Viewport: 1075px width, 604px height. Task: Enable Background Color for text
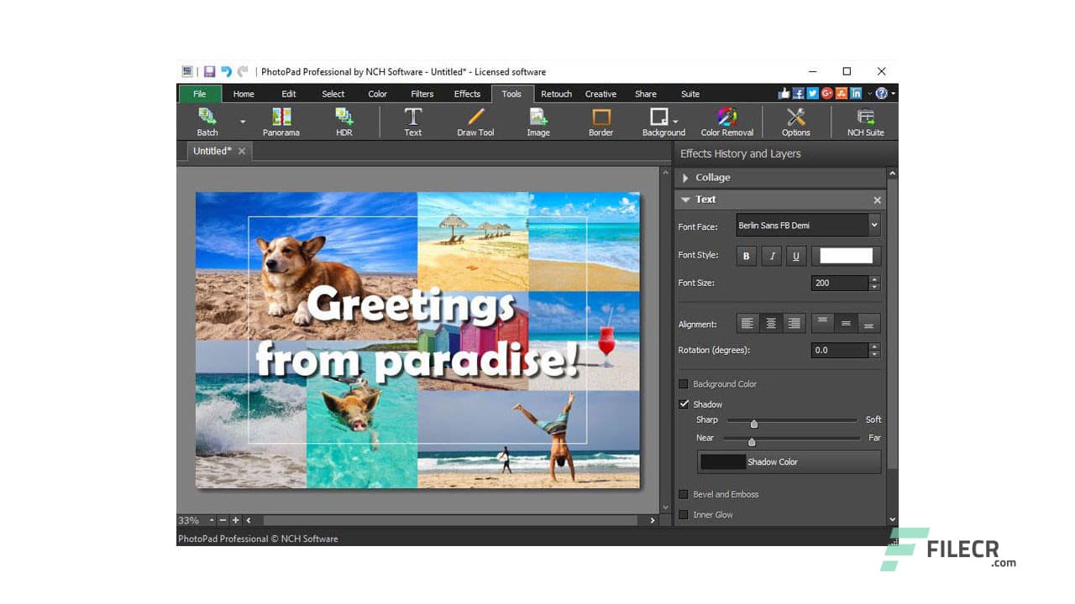click(x=683, y=383)
